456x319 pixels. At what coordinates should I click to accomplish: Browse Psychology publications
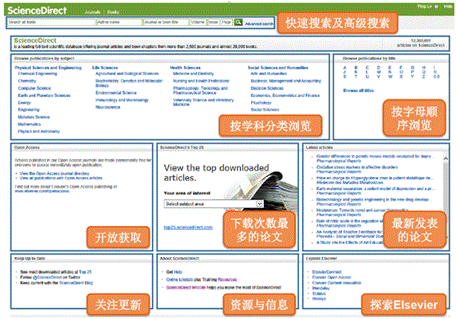point(262,103)
